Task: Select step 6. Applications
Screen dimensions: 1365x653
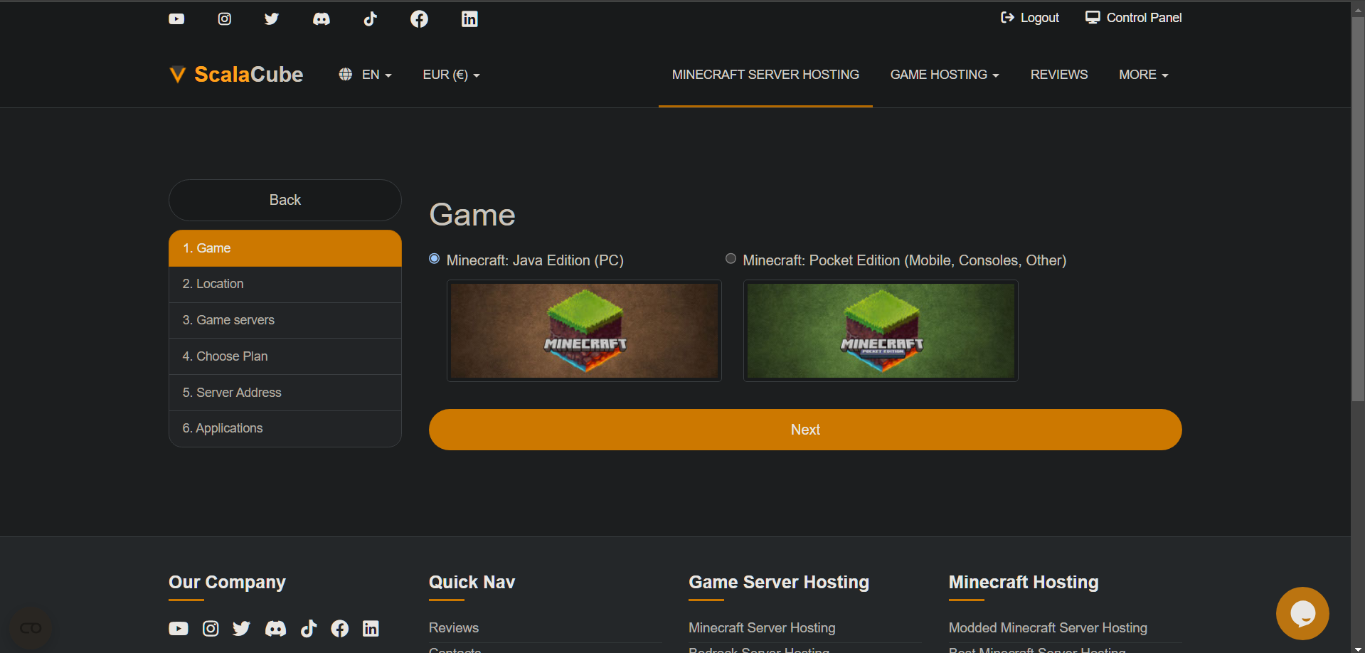Action: pos(285,429)
